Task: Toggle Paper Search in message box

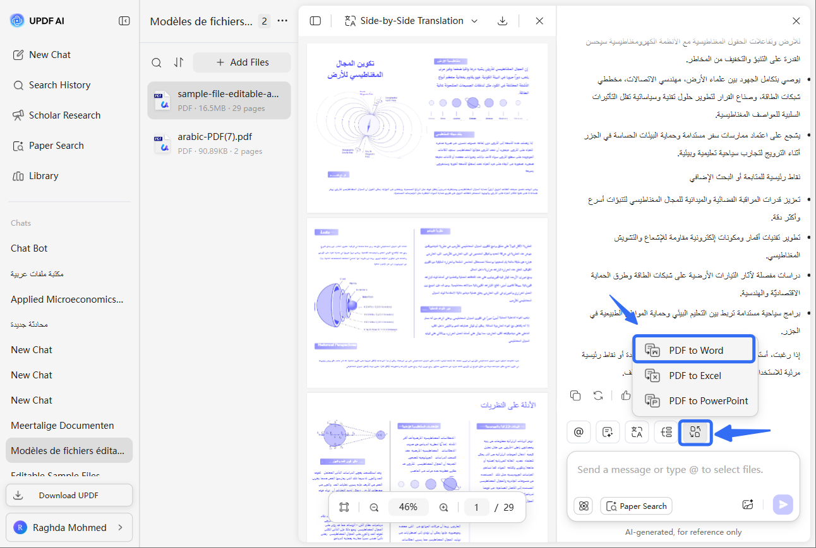Action: (636, 506)
